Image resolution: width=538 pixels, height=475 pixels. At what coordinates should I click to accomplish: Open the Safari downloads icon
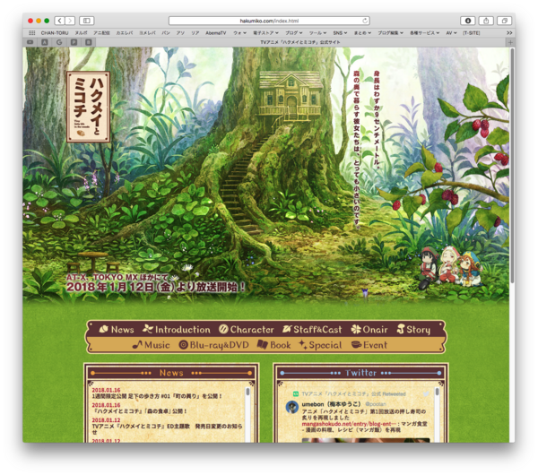point(467,21)
